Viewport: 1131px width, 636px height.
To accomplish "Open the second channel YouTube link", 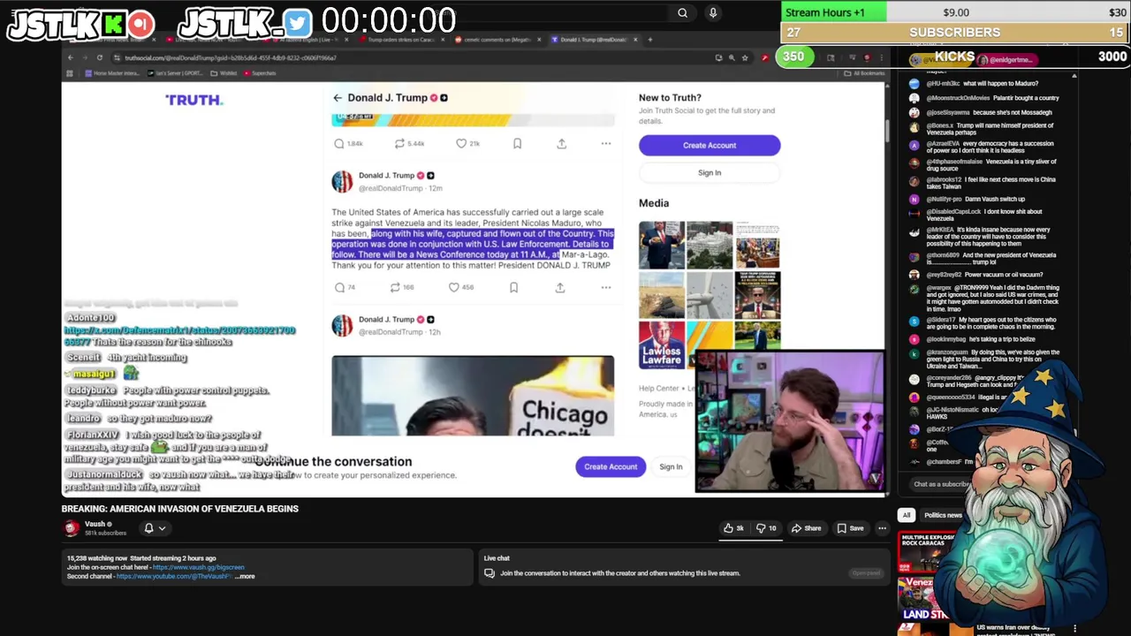I will (174, 576).
